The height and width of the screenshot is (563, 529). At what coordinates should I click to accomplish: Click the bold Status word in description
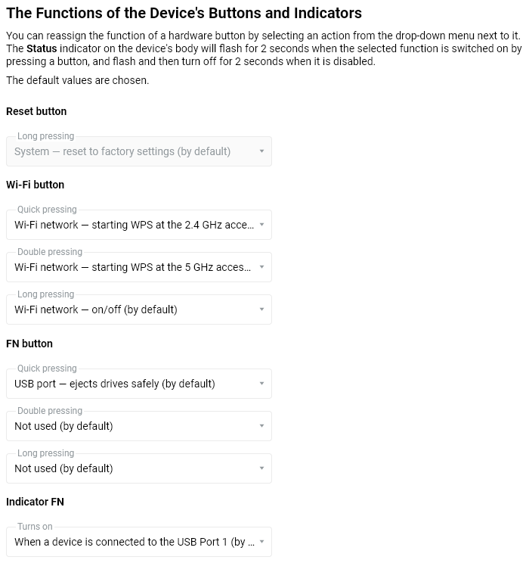pos(43,48)
